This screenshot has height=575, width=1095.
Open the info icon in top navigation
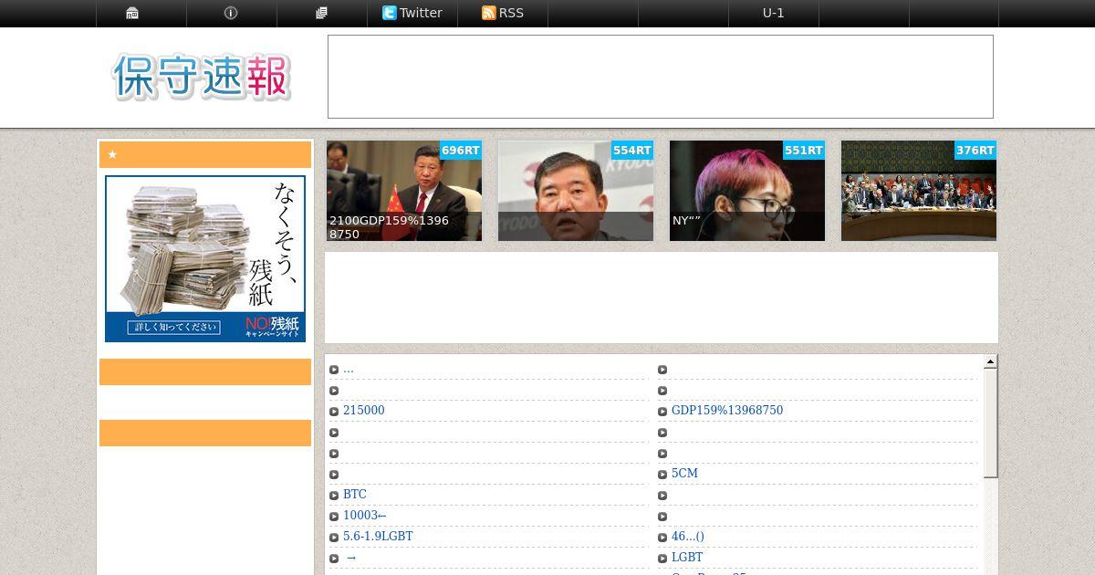[x=231, y=13]
